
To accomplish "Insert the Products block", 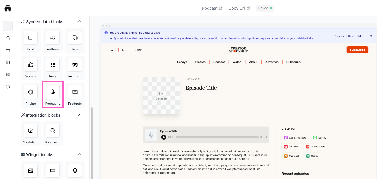I will (x=75, y=92).
